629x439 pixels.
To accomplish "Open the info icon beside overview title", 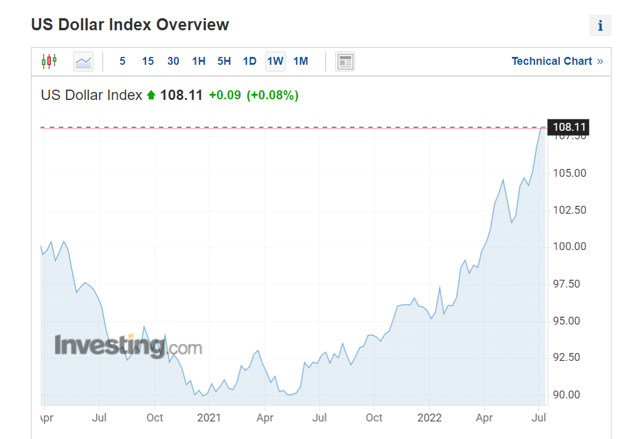I will coord(600,25).
